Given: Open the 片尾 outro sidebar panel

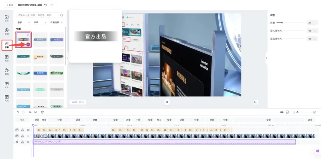Looking at the screenshot, I should pyautogui.click(x=7, y=98).
